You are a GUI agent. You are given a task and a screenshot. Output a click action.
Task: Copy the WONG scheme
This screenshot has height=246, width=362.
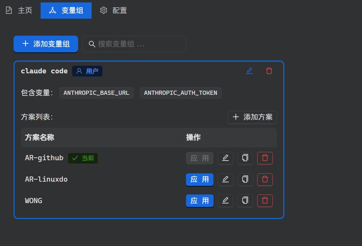coord(245,201)
